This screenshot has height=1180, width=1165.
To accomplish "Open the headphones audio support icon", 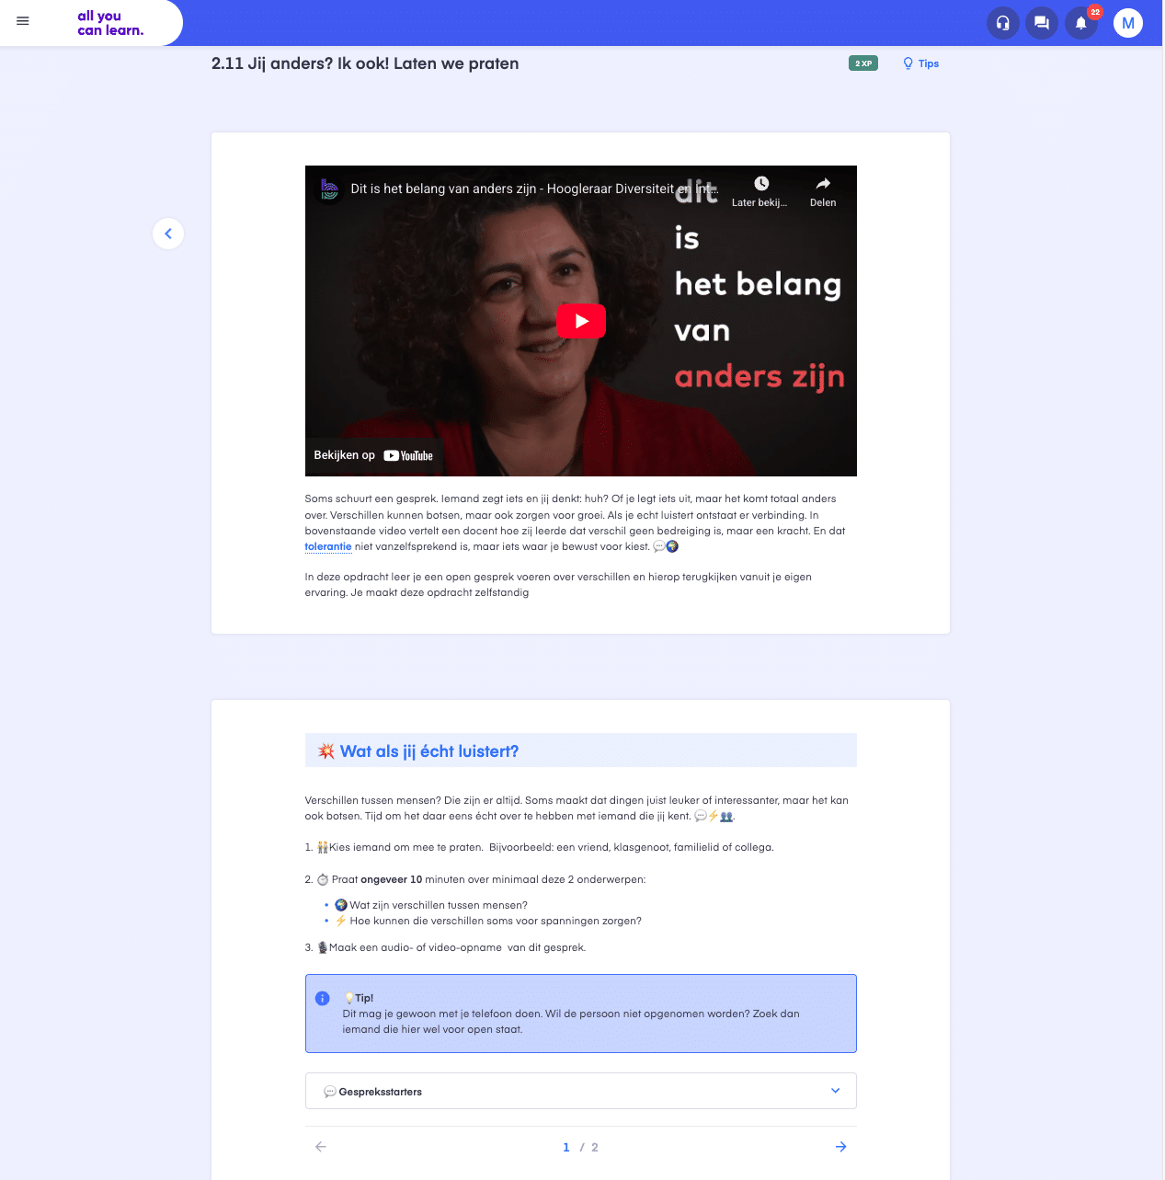I will [1002, 23].
